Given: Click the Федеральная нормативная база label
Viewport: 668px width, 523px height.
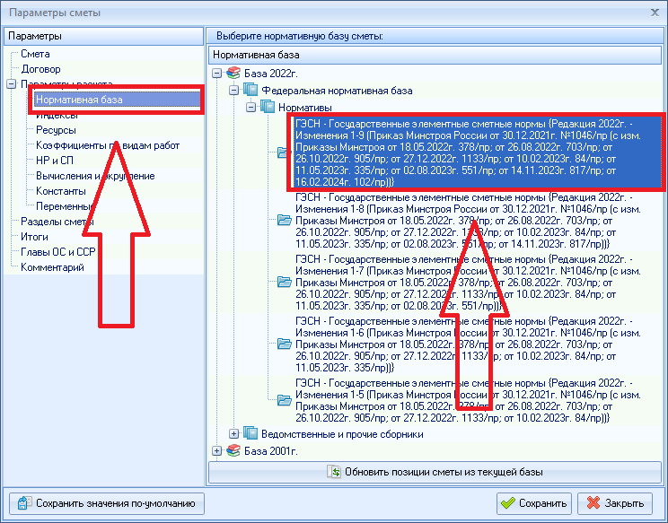Looking at the screenshot, I should [337, 91].
